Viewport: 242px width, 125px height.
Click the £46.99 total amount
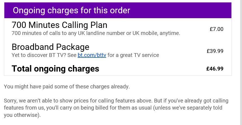point(215,69)
